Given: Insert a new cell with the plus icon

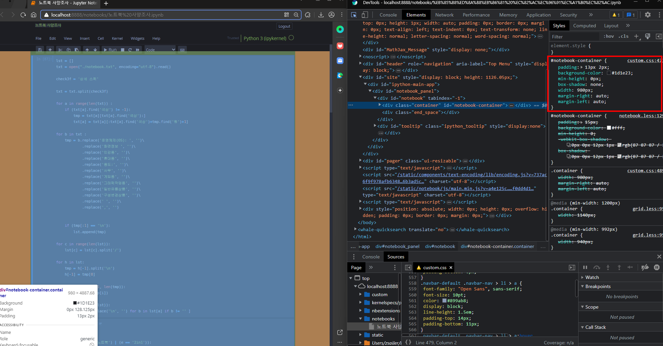Looking at the screenshot, I should [50, 50].
